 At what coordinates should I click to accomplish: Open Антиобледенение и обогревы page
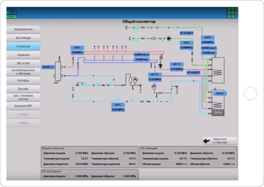coord(24,72)
